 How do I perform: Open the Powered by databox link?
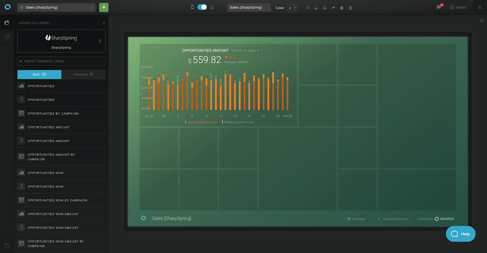point(436,219)
